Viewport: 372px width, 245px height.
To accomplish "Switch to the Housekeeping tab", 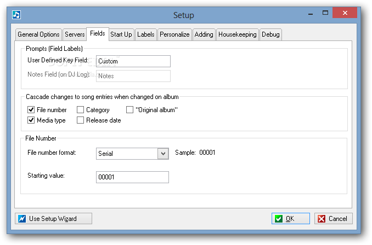I will pyautogui.click(x=237, y=34).
